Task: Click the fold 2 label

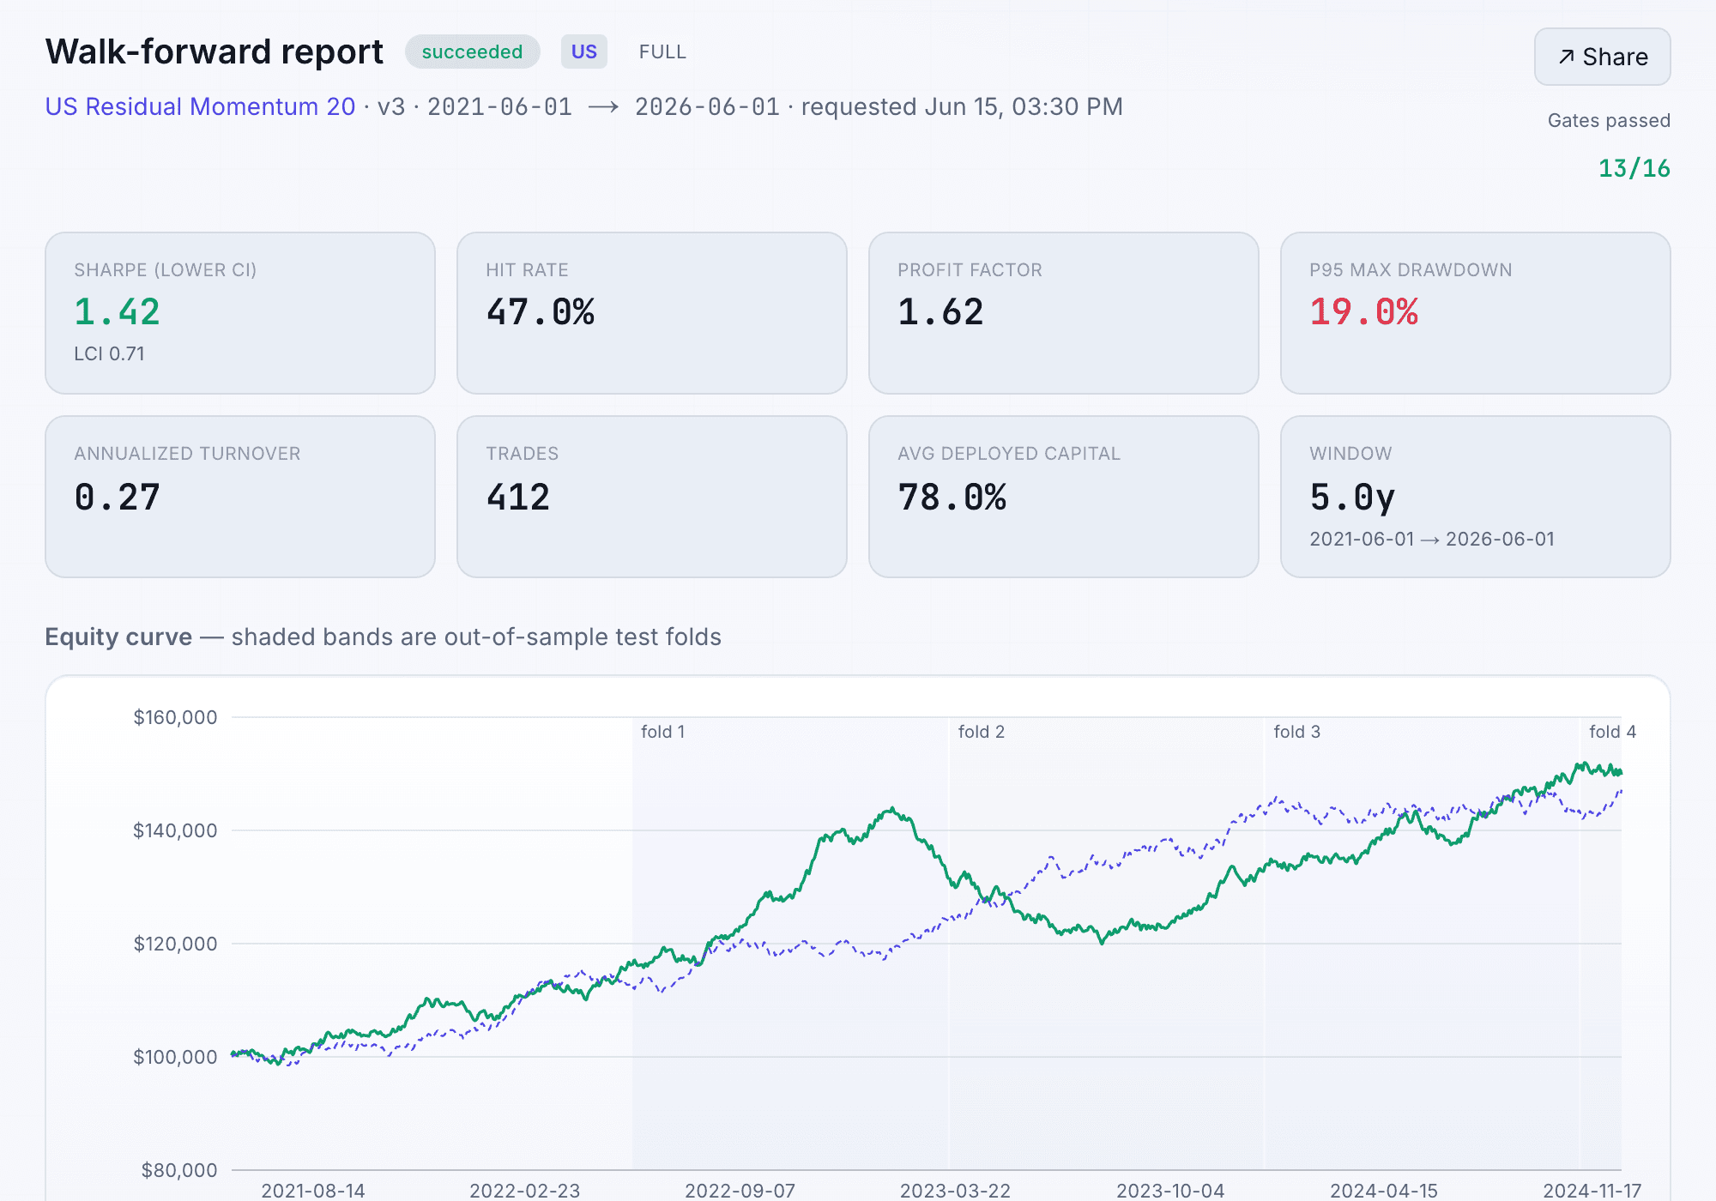Action: [982, 732]
